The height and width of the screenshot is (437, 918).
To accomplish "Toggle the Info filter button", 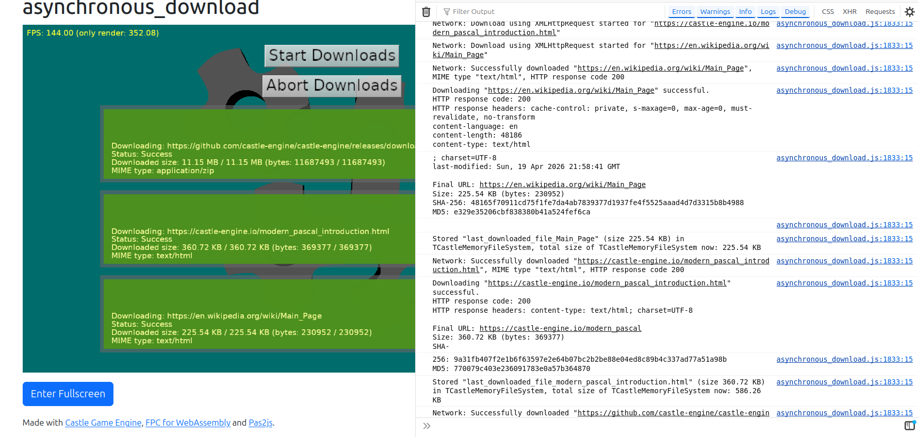I will click(745, 12).
